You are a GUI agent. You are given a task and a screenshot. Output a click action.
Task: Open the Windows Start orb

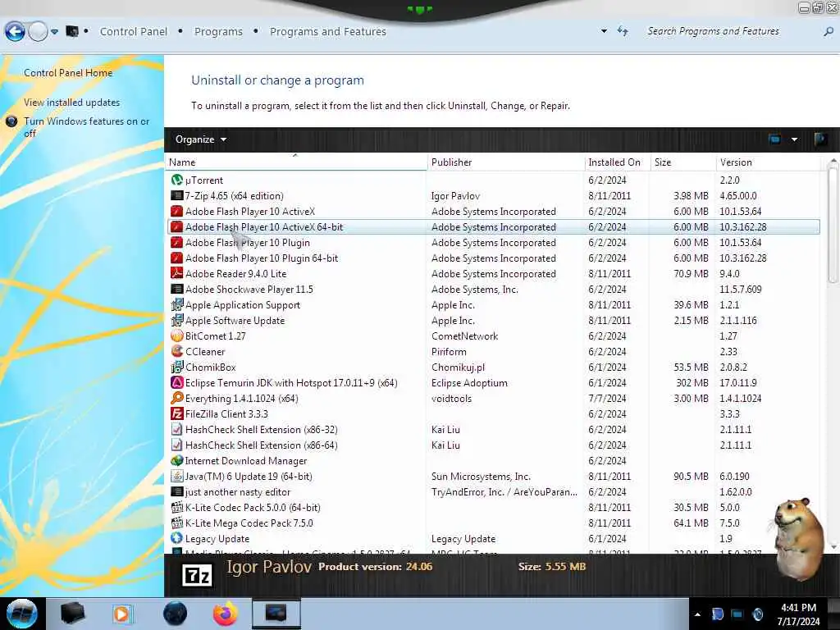point(22,614)
